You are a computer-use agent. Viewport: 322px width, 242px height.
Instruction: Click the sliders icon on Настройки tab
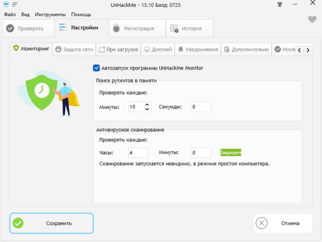tap(63, 27)
